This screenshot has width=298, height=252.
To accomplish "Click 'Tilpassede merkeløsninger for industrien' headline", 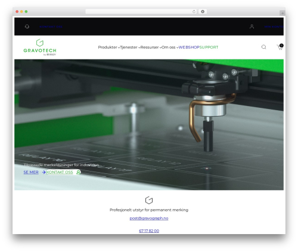I will point(61,165).
